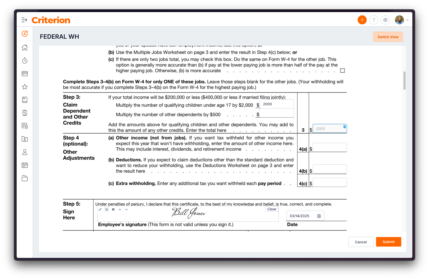This screenshot has height=279, width=429.
Task: Go to Home via sidebar house icon
Action: (x=25, y=48)
